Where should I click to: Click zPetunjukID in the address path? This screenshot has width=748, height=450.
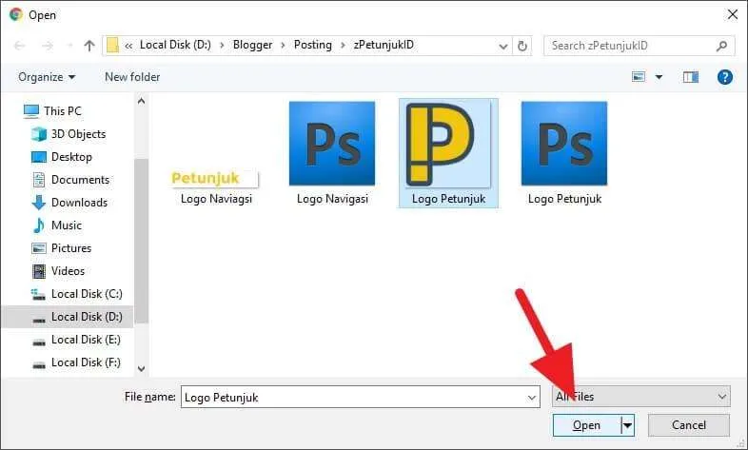click(384, 46)
